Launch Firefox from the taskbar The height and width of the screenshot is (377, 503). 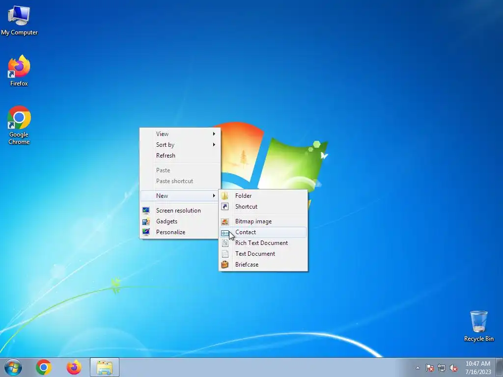click(74, 367)
